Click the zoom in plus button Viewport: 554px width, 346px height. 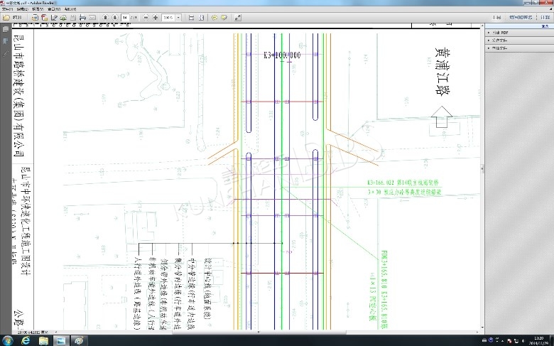(156, 17)
